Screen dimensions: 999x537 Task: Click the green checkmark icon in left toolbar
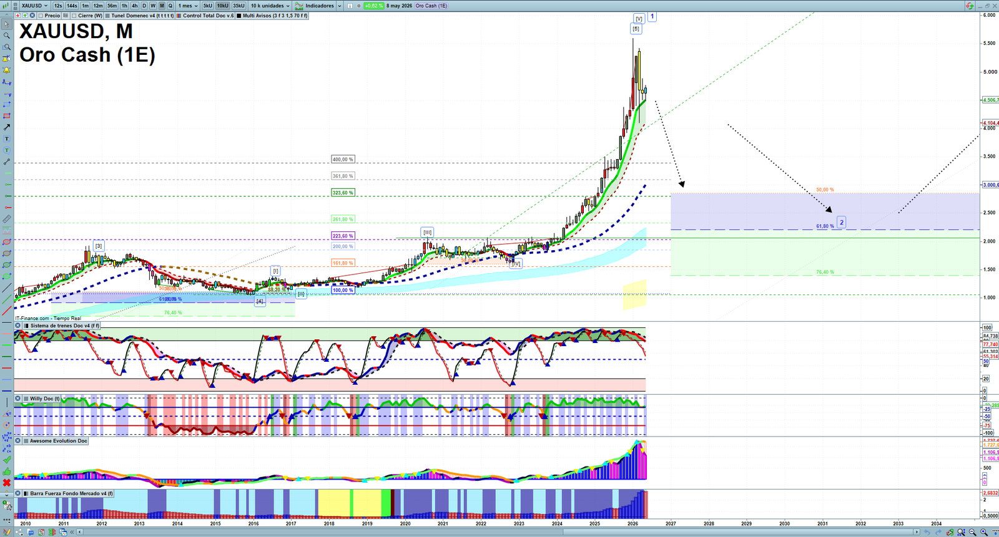[7, 460]
